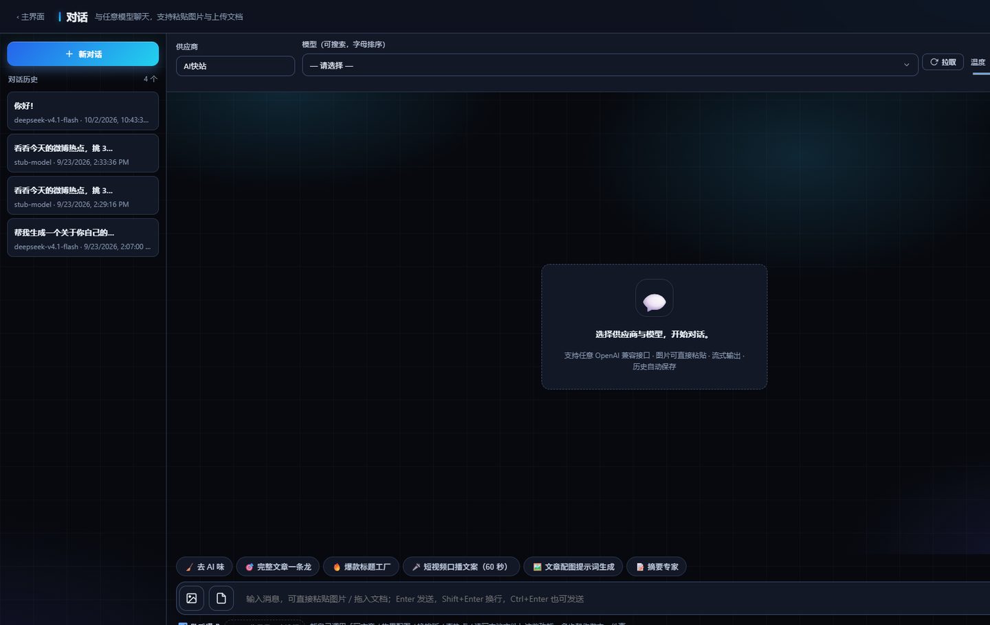The width and height of the screenshot is (990, 625).
Task: Choose the 摘要专家 prompt chip
Action: pos(657,567)
